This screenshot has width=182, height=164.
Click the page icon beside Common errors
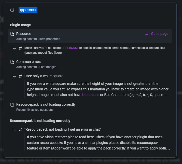click(x=12, y=62)
